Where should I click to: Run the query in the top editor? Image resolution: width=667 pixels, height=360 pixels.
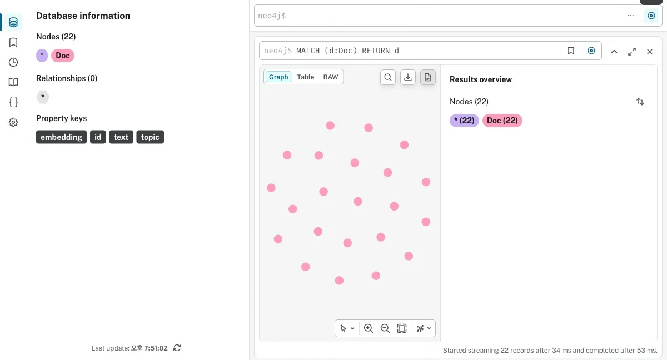[651, 16]
